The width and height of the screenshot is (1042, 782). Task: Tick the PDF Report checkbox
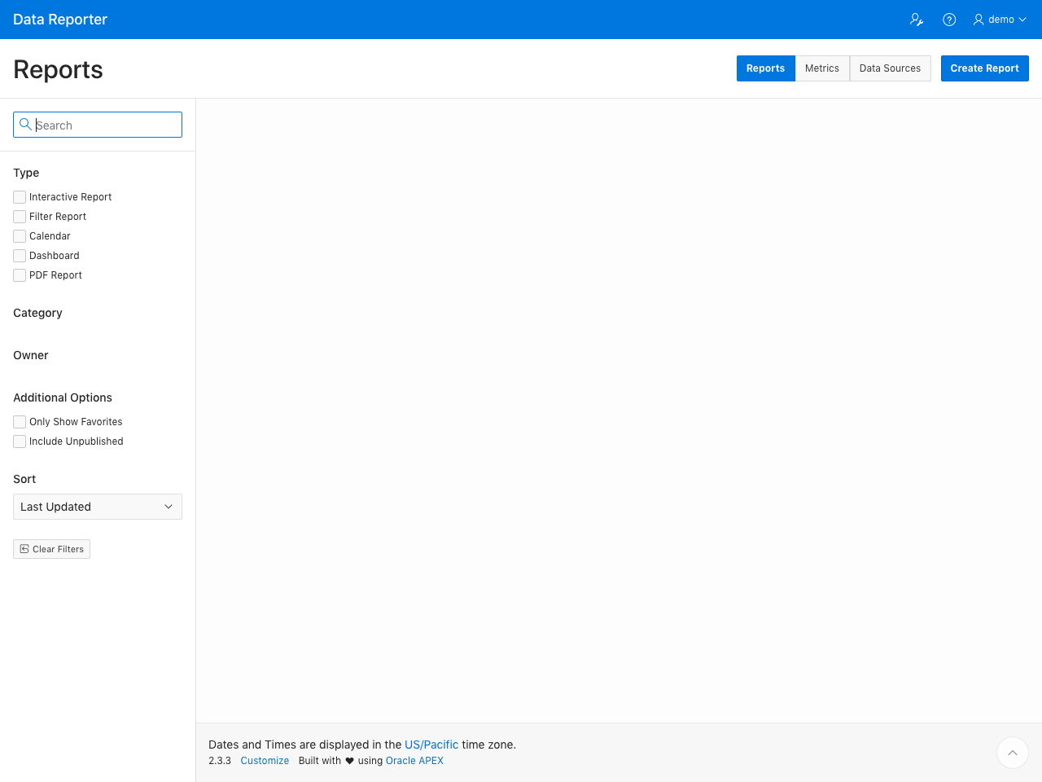coord(20,275)
